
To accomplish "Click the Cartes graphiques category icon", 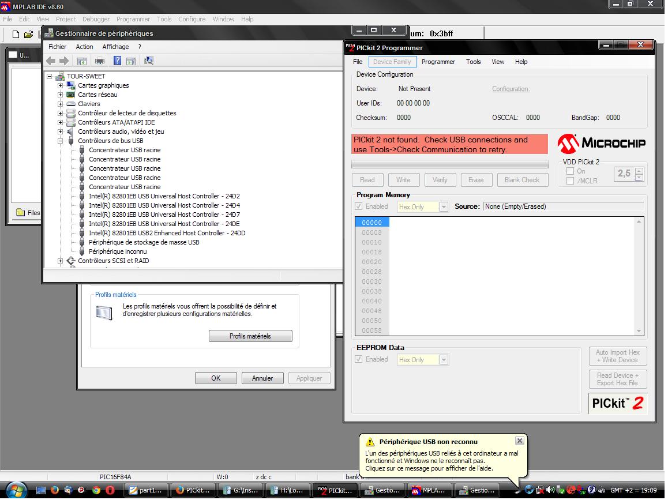I will pos(71,85).
